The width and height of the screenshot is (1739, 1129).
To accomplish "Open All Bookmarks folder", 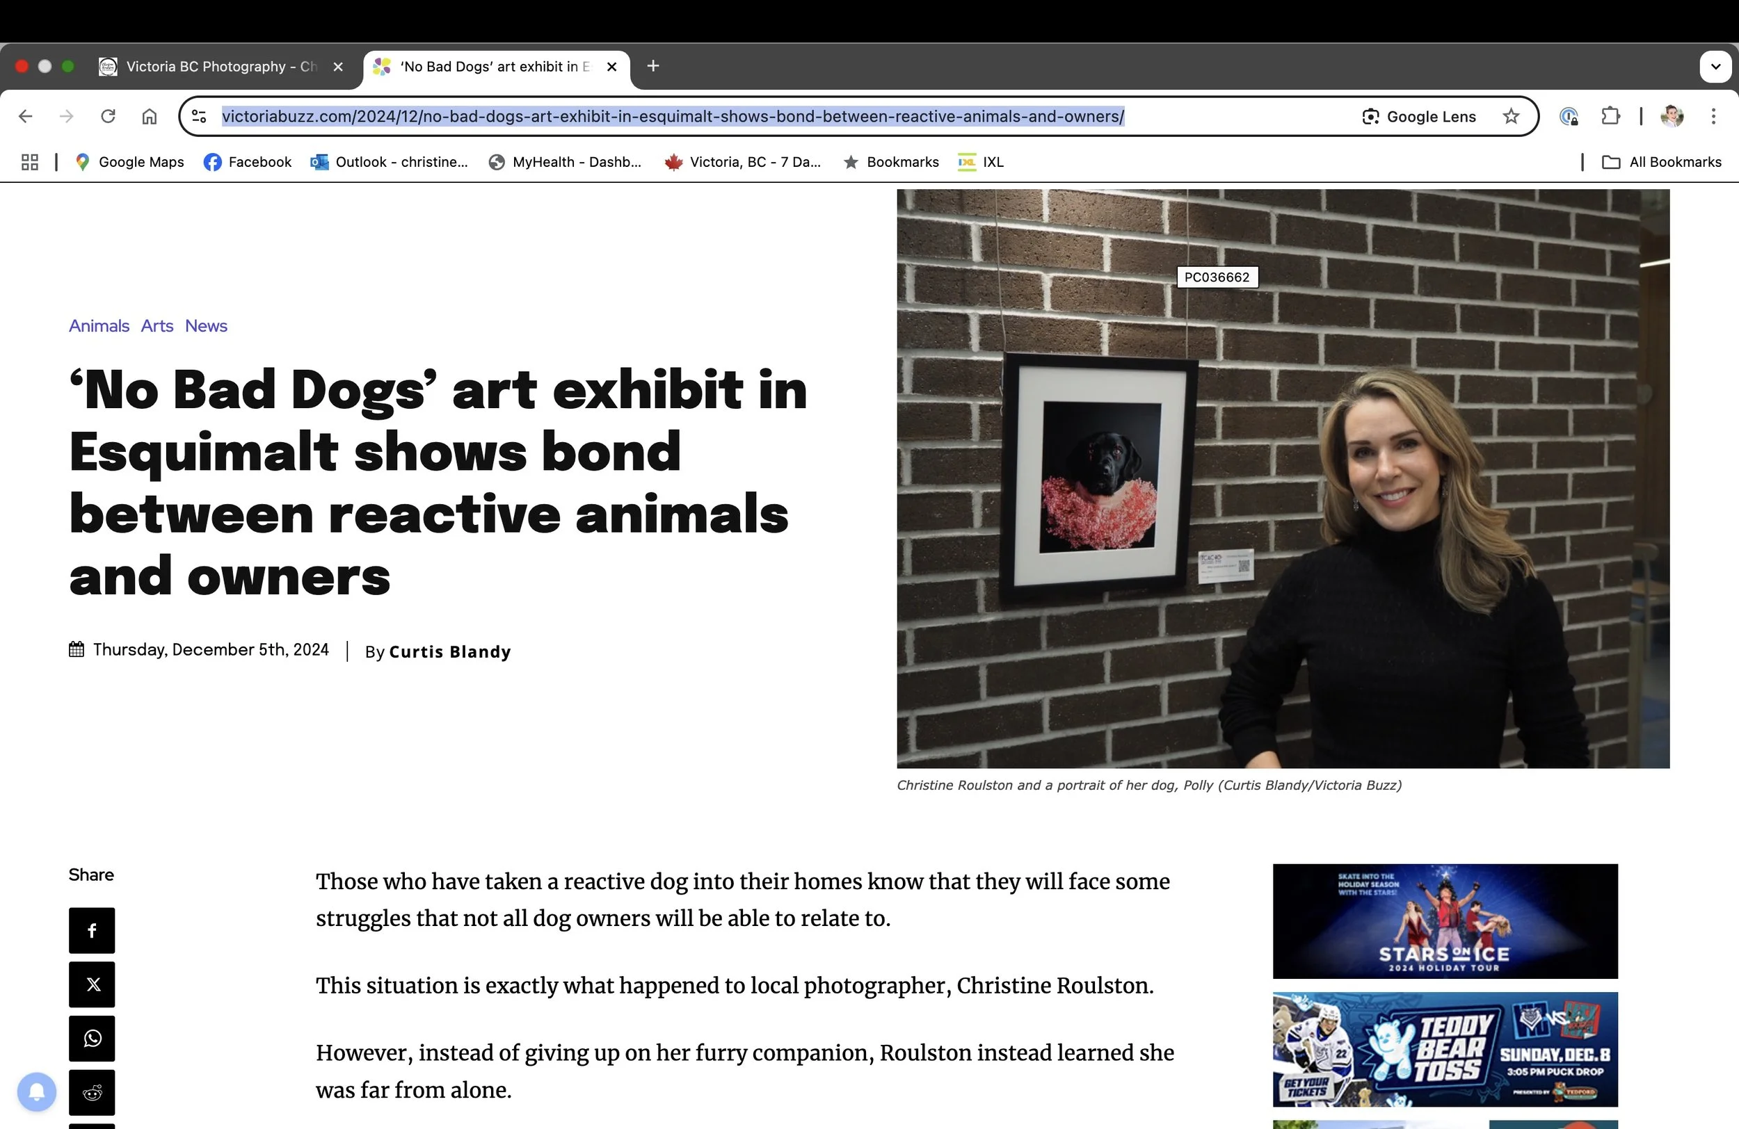I will (1662, 162).
